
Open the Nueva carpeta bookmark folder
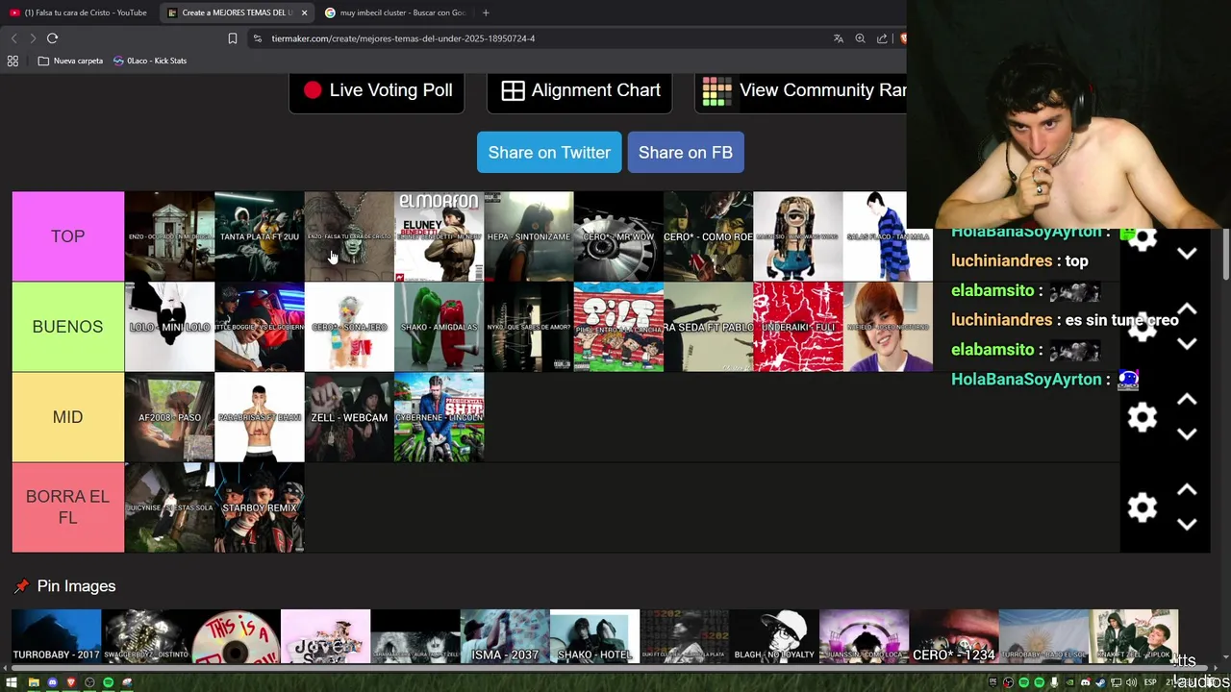(70, 61)
